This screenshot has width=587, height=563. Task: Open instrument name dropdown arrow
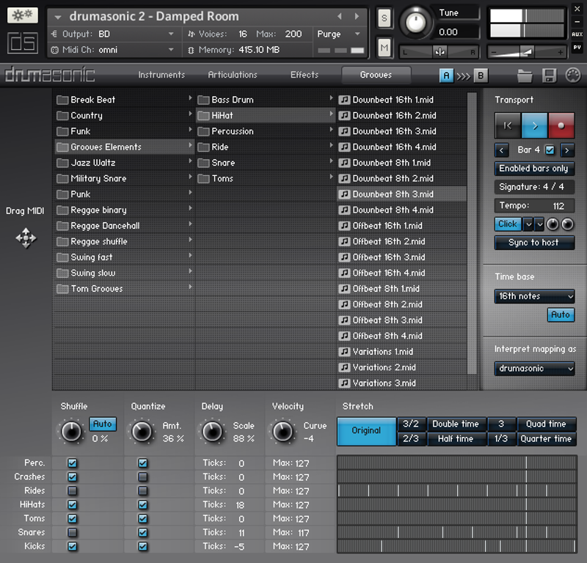tap(58, 17)
